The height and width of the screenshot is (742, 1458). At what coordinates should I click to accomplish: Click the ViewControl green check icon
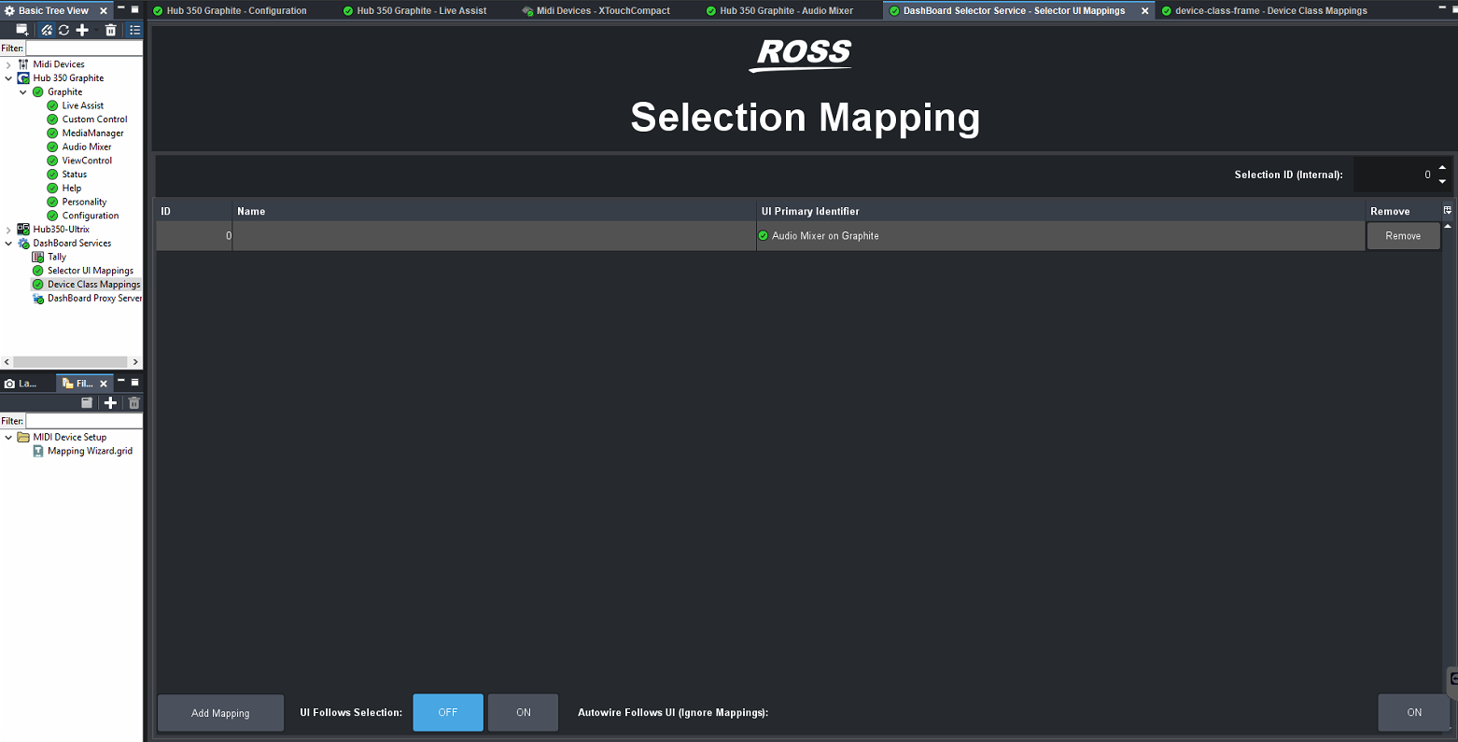pyautogui.click(x=52, y=161)
